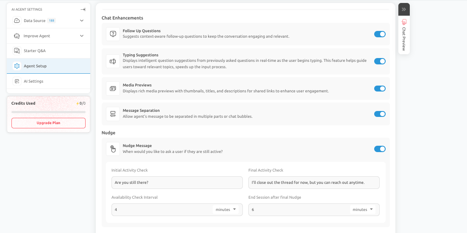This screenshot has width=467, height=233.
Task: Disable Follow Up Questions toggle
Action: [x=380, y=34]
